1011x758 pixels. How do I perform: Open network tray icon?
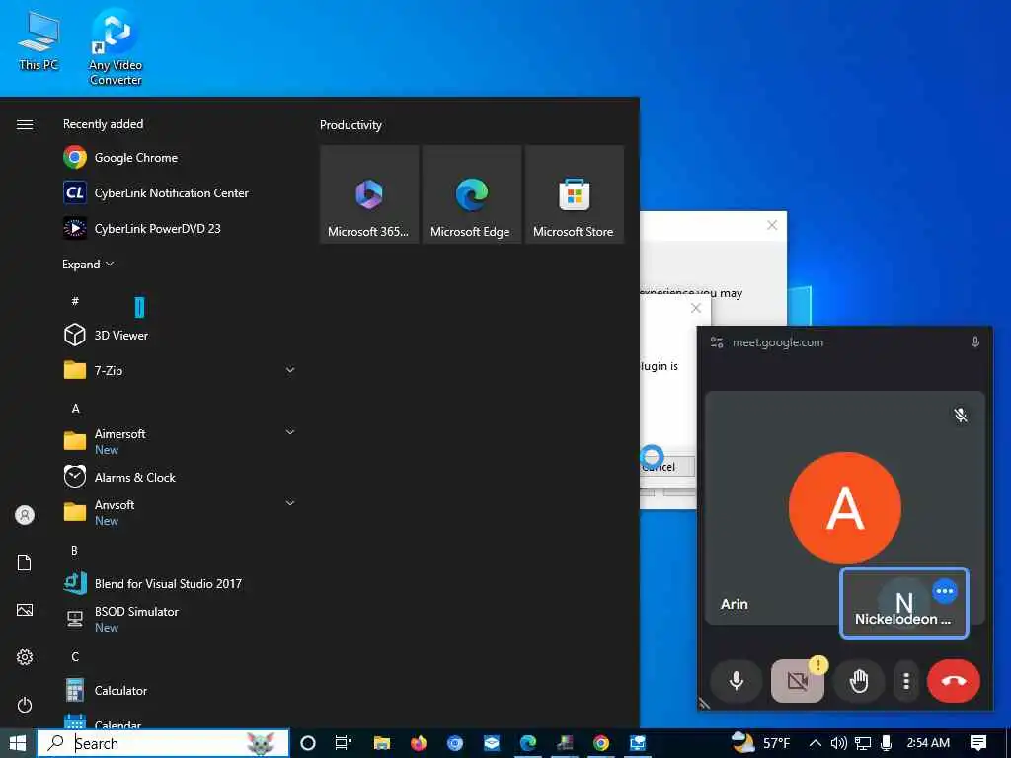[x=863, y=743]
